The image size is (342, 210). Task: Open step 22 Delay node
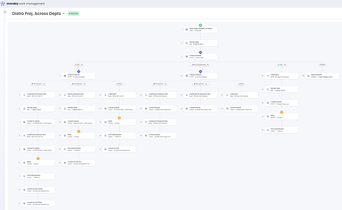click(119, 122)
